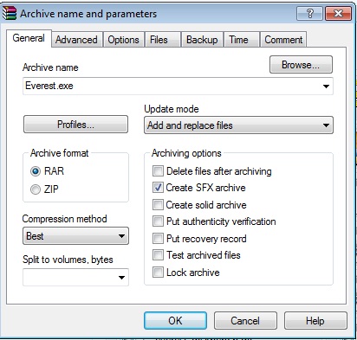Viewport: 357px width, 340px height.
Task: Check the Lock archive option
Action: point(158,273)
